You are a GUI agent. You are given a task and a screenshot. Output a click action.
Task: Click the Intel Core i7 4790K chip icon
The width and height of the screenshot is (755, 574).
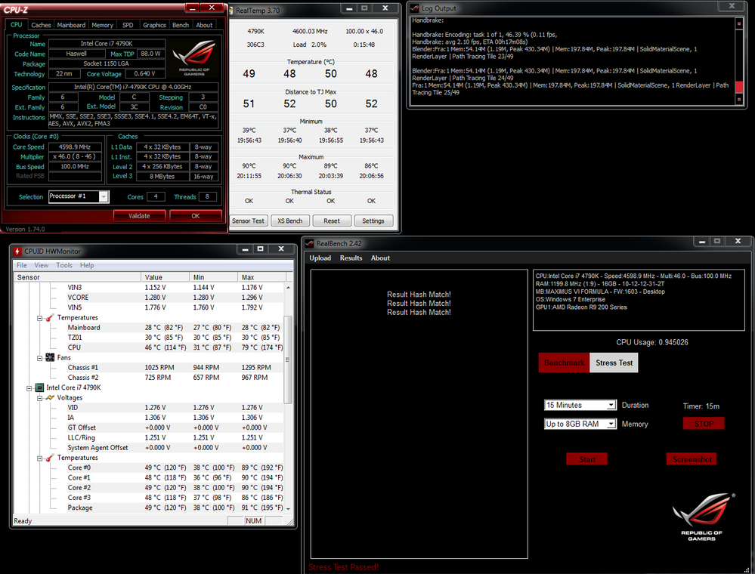39,387
